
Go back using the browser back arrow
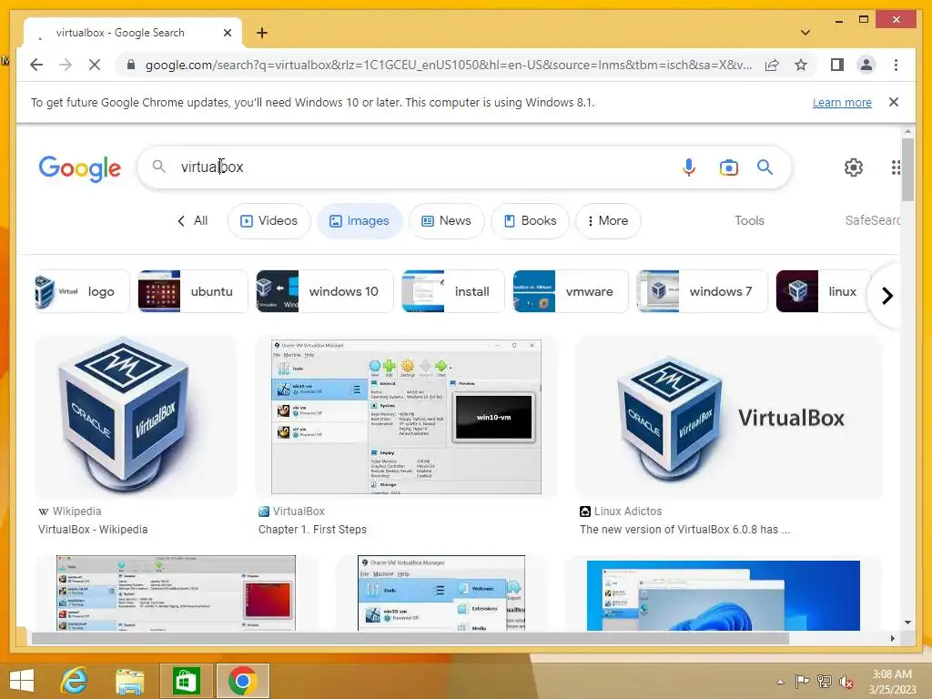tap(36, 65)
